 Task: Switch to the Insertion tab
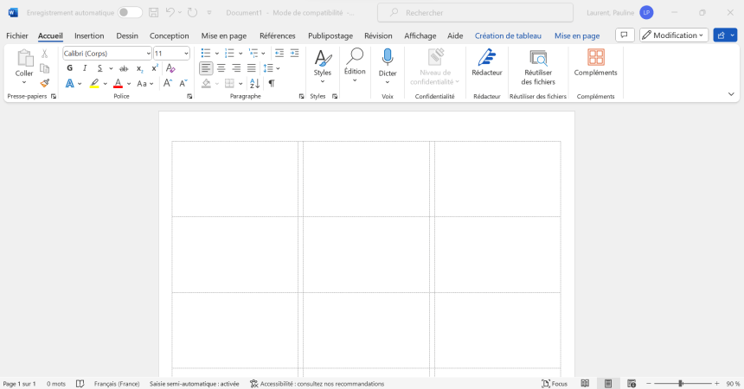[89, 35]
